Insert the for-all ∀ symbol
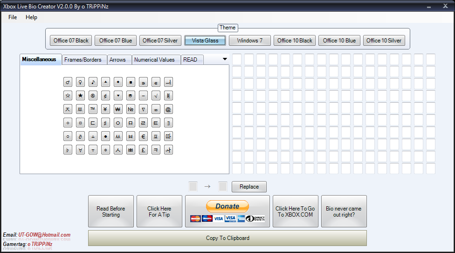Image resolution: width=455 pixels, height=253 pixels. coord(80,150)
